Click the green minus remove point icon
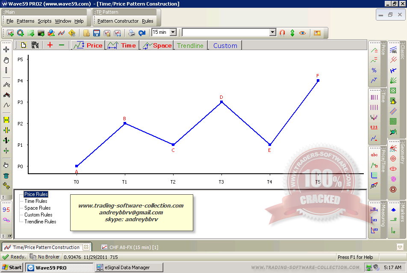The height and width of the screenshot is (273, 407). point(61,45)
